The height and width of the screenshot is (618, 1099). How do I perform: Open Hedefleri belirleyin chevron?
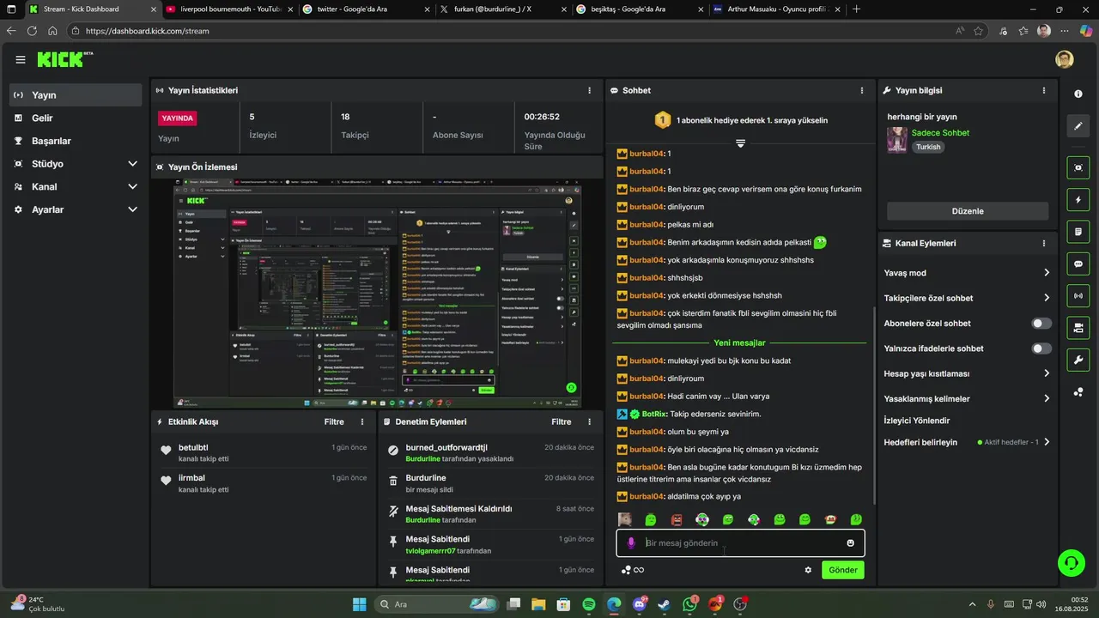click(x=1047, y=442)
